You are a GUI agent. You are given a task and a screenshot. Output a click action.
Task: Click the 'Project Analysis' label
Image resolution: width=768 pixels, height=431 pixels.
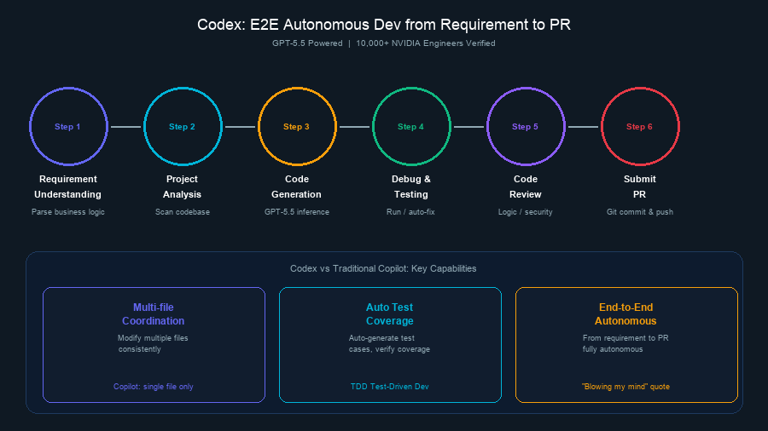(x=183, y=187)
